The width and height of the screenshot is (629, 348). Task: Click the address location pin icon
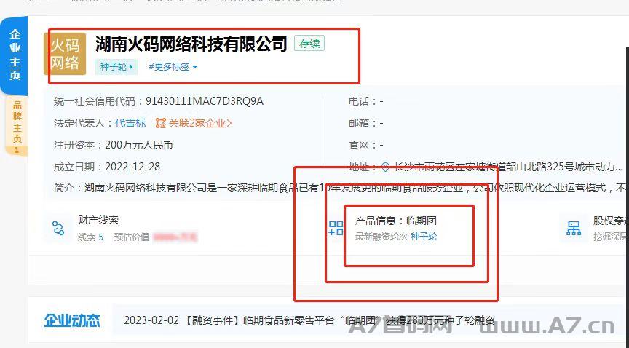[x=385, y=167]
